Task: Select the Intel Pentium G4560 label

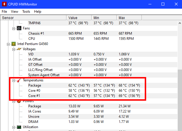Action: point(33,44)
